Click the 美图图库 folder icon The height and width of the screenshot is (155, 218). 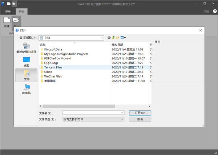coord(42,81)
